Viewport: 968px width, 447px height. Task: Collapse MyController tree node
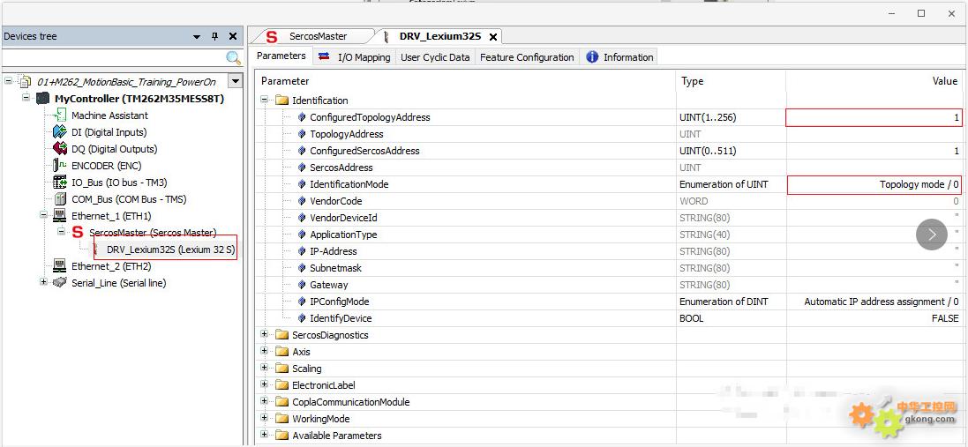(x=26, y=97)
